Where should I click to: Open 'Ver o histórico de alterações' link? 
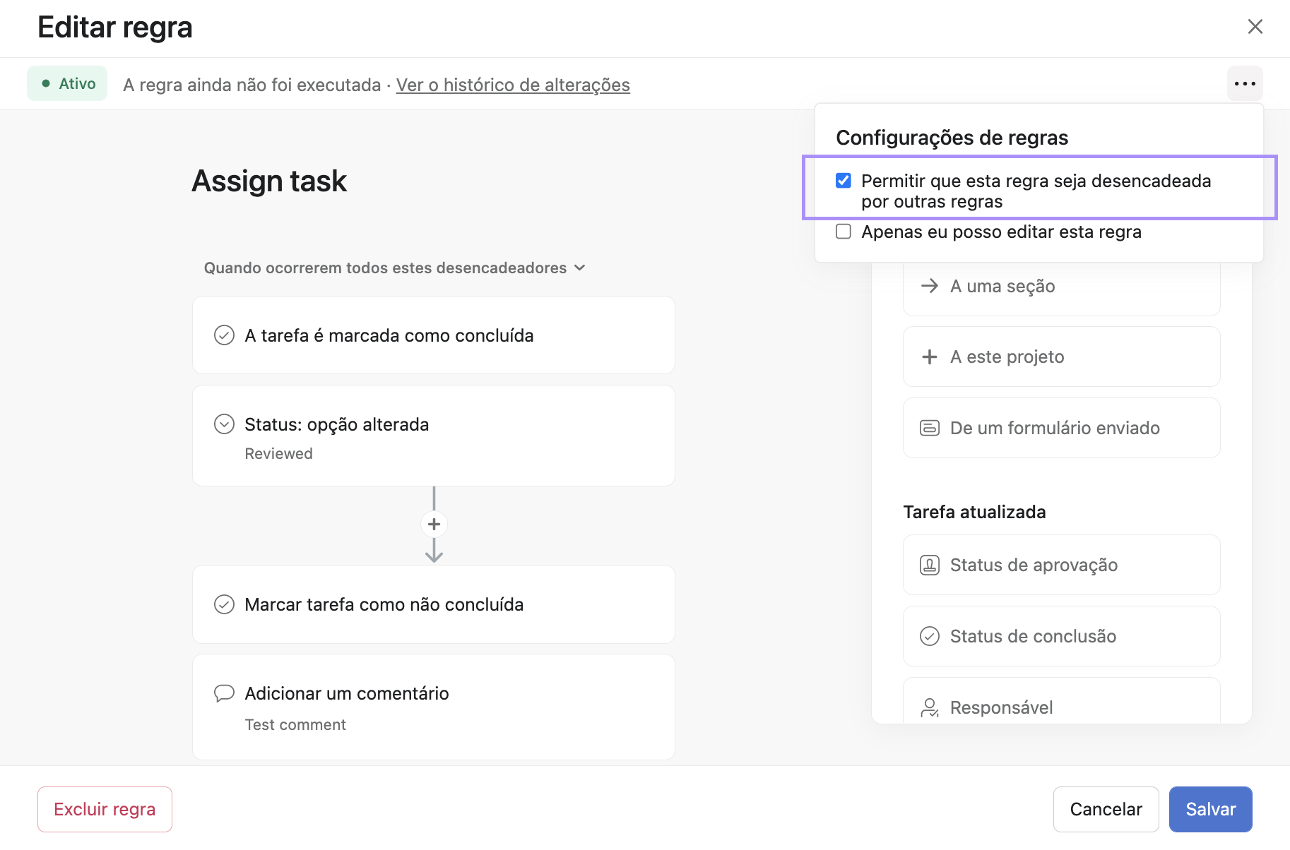[x=513, y=85]
